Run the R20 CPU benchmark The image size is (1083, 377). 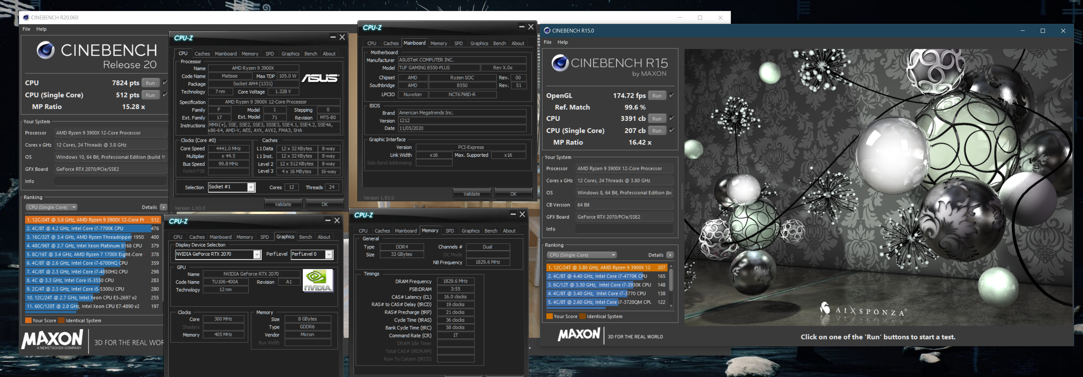point(151,83)
